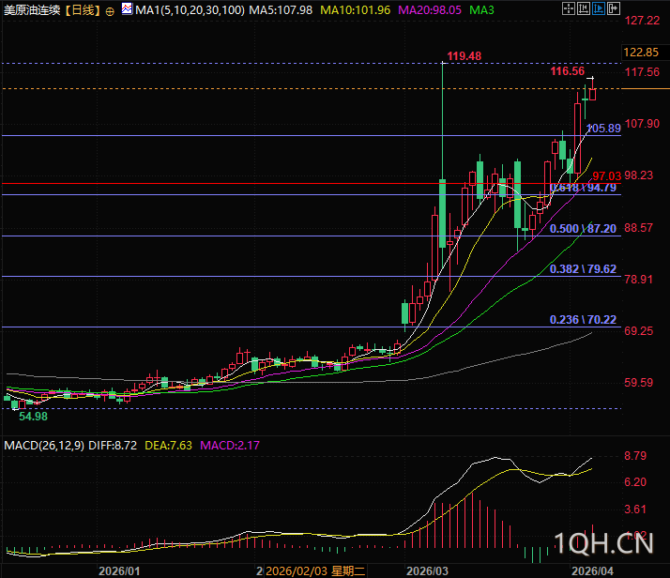Screen dimensions: 670x578
Task: Click the MACD(26,12,9) indicator label
Action: coord(44,446)
